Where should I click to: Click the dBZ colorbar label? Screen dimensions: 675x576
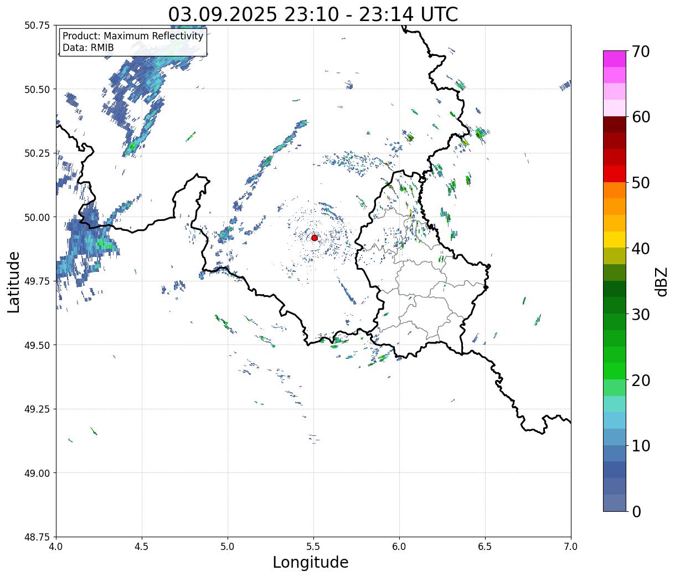[x=661, y=281]
